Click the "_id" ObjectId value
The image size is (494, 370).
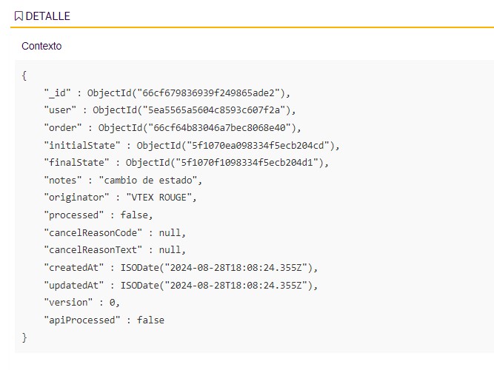coord(190,93)
